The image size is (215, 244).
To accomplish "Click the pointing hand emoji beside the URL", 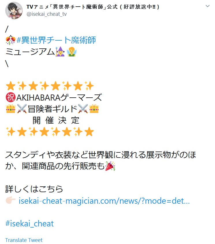I will [x=11, y=201].
